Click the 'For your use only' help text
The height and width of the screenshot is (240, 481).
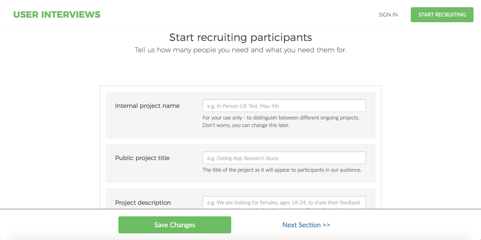coord(281,118)
